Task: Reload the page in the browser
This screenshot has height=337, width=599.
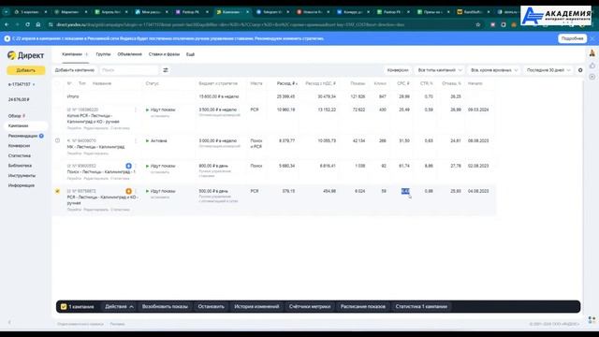Action: click(x=27, y=24)
